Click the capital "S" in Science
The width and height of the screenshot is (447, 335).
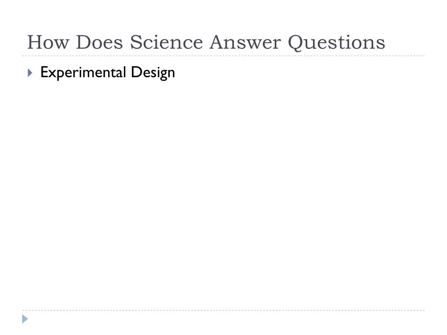[x=136, y=42]
